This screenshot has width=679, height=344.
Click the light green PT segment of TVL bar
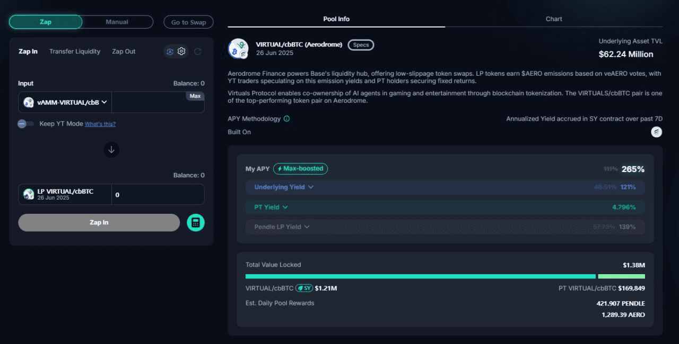click(x=621, y=276)
